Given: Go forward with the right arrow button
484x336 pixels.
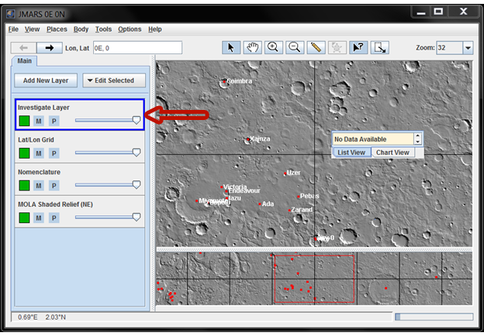Looking at the screenshot, I should point(50,48).
